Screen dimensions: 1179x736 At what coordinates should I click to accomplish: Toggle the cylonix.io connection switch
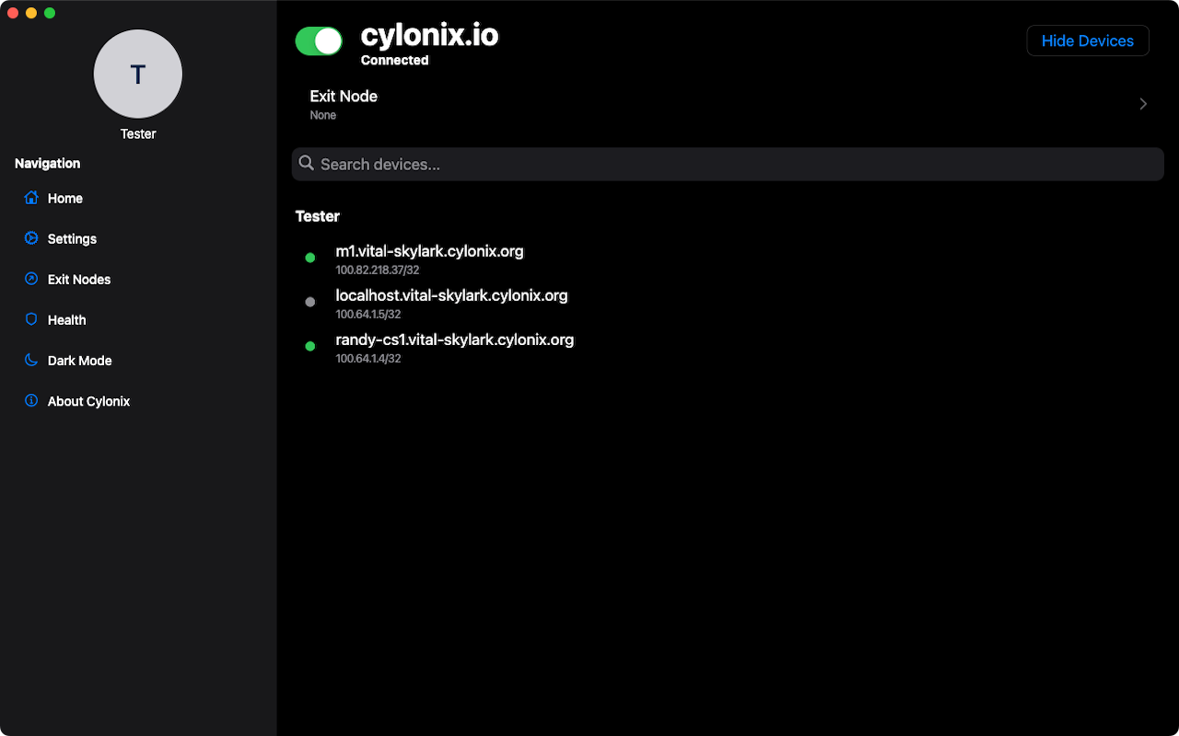pos(319,40)
